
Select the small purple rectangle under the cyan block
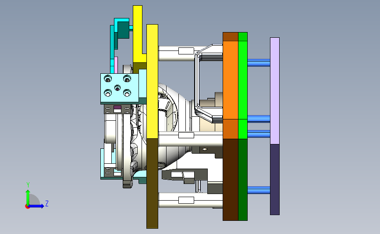coord(117,107)
